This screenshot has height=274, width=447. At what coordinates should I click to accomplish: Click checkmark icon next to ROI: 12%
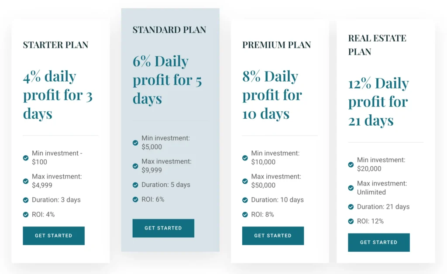[351, 221]
